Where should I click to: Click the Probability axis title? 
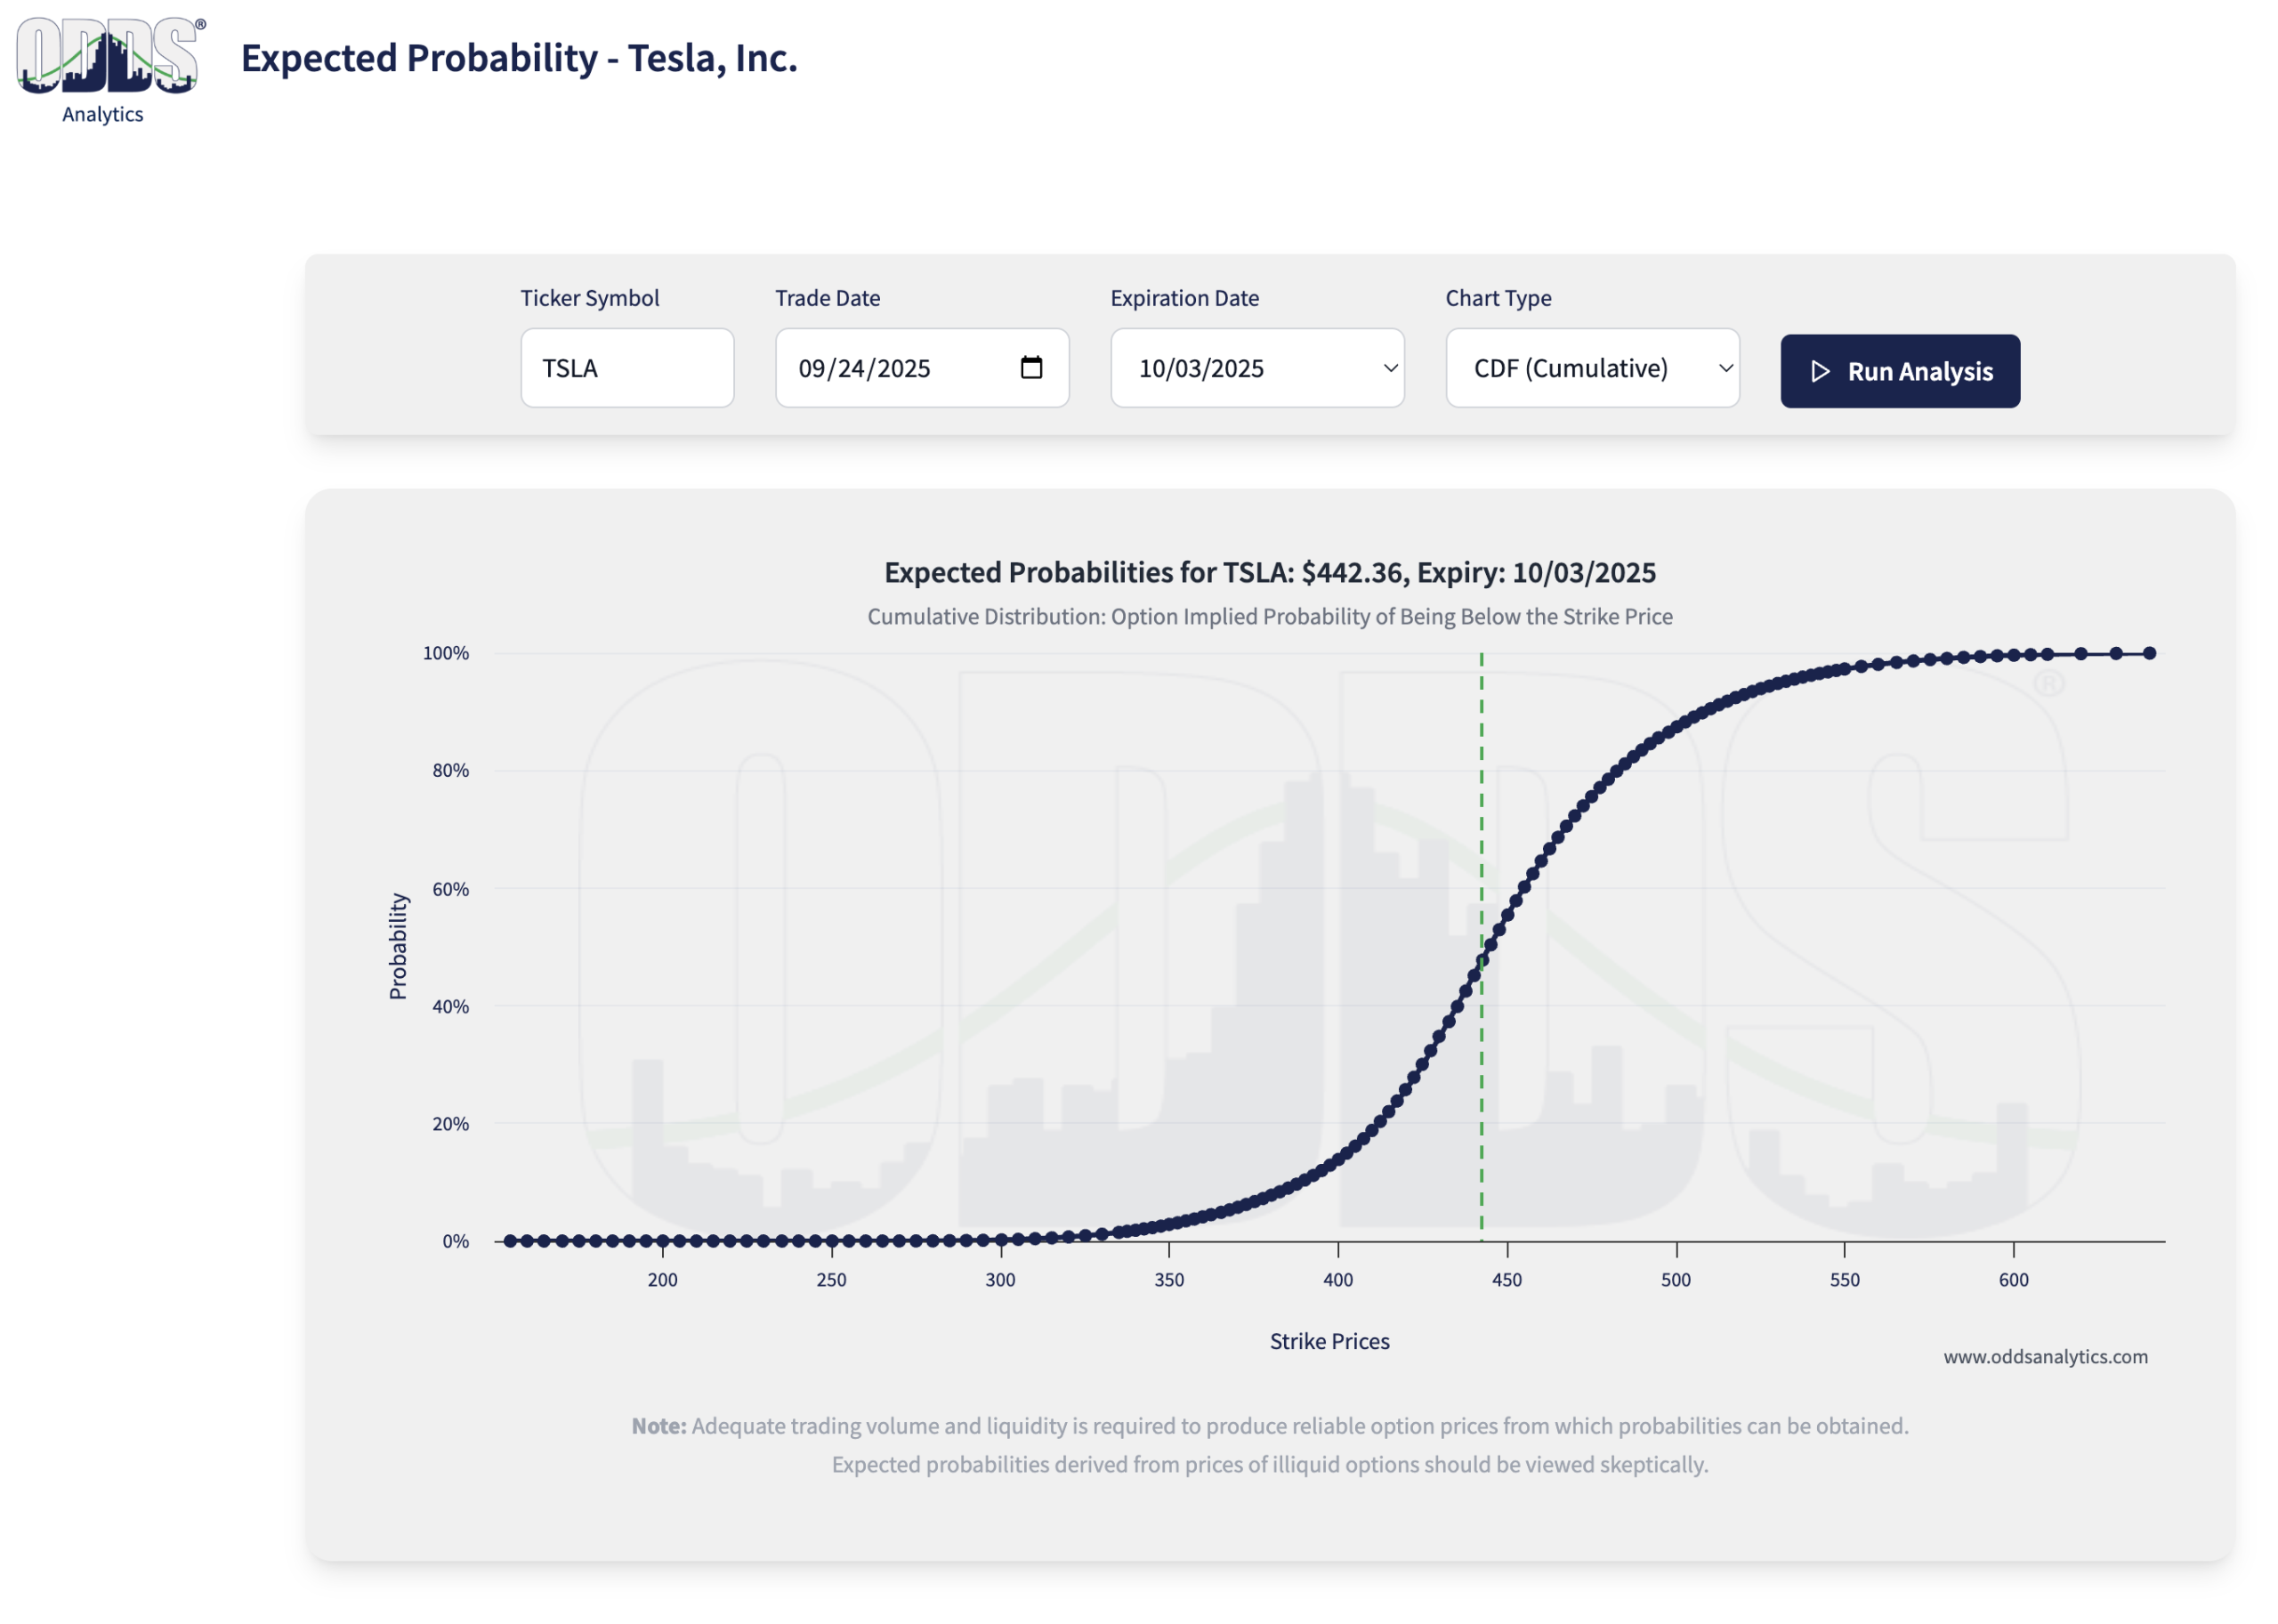tap(398, 946)
